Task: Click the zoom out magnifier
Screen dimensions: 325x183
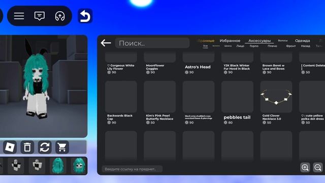Action: click(x=318, y=167)
